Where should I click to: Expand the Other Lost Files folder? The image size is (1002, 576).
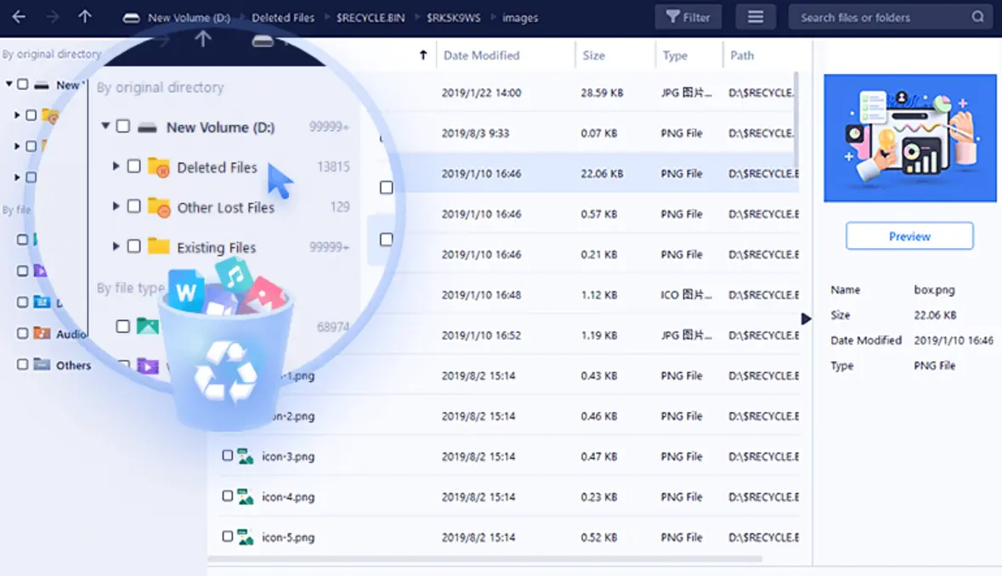(116, 206)
